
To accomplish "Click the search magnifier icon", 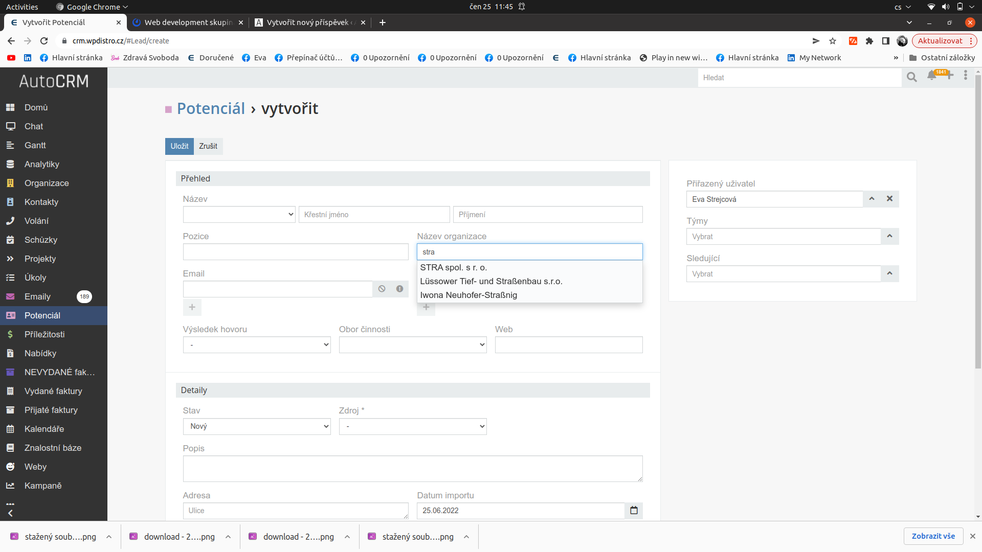I will [912, 77].
